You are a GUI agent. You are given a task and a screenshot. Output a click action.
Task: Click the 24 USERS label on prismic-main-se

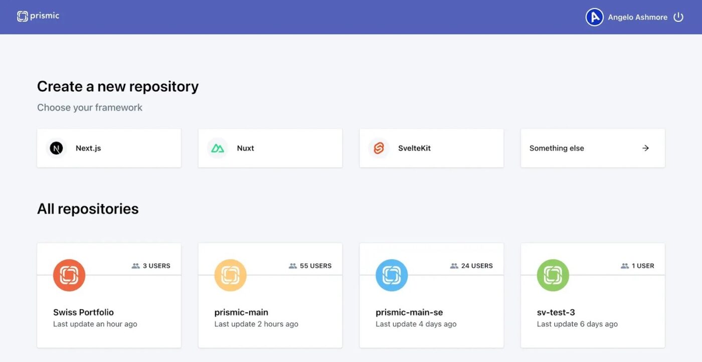click(x=476, y=265)
